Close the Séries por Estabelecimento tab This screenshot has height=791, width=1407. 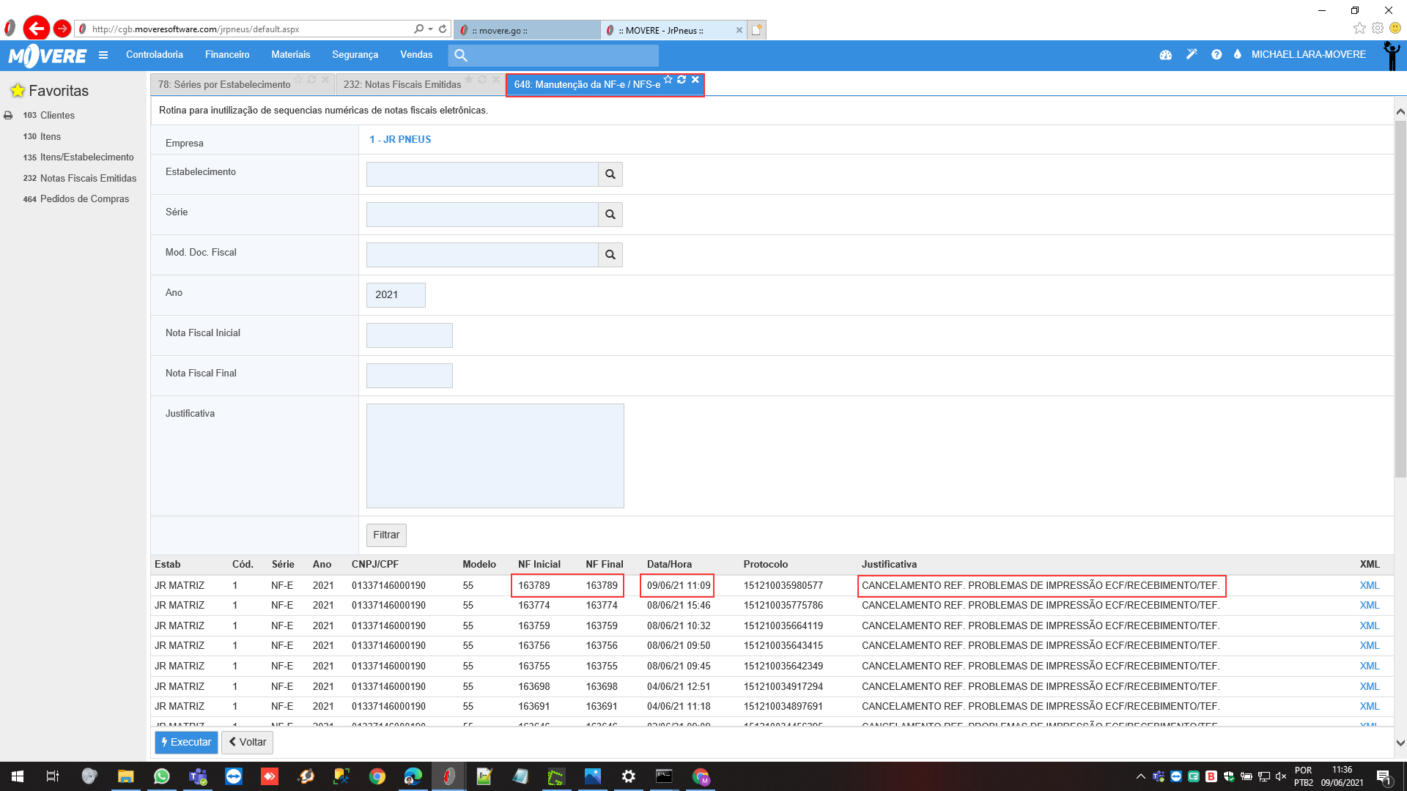(x=325, y=80)
